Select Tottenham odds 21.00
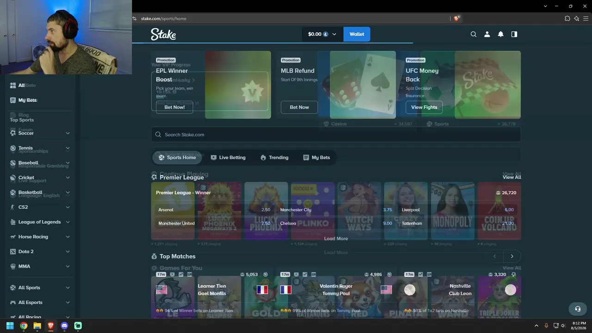 pyautogui.click(x=458, y=223)
